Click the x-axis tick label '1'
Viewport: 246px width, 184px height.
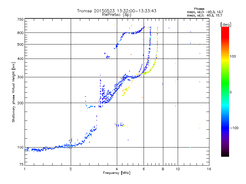(x=25, y=169)
